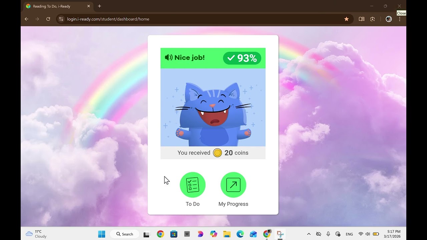Go back to the previous page
The width and height of the screenshot is (427, 240).
(27, 19)
